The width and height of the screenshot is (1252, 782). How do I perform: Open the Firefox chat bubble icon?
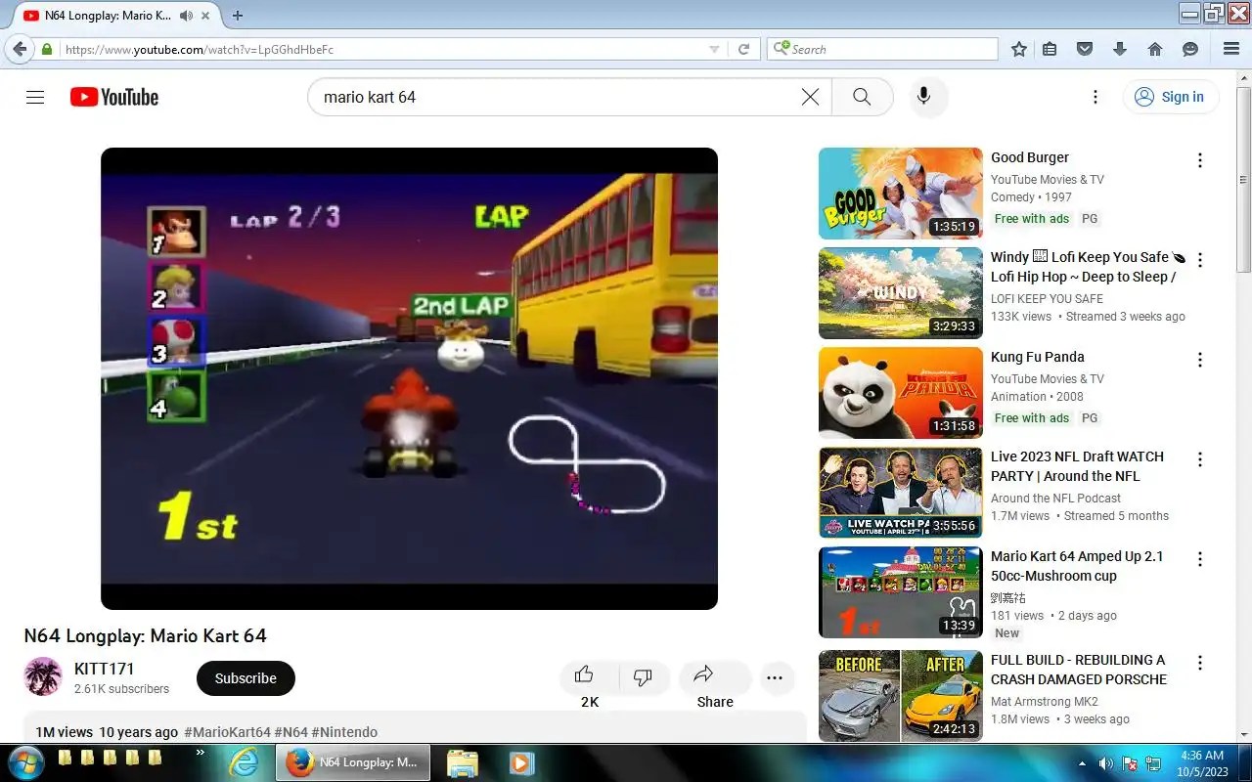pyautogui.click(x=1190, y=49)
